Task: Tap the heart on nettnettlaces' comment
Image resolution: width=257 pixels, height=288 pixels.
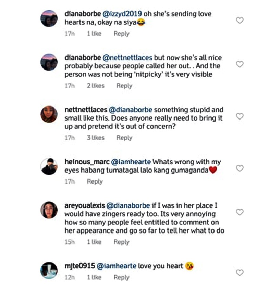Action: pyautogui.click(x=240, y=116)
